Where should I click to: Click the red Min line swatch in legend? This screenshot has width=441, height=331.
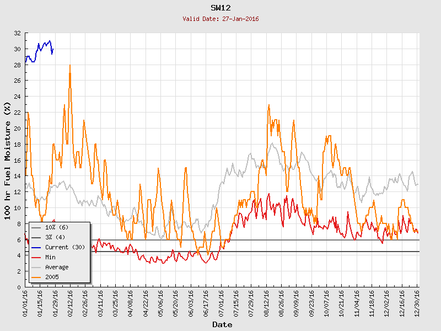click(x=36, y=257)
